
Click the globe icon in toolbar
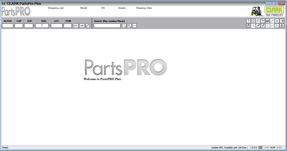click(x=282, y=21)
